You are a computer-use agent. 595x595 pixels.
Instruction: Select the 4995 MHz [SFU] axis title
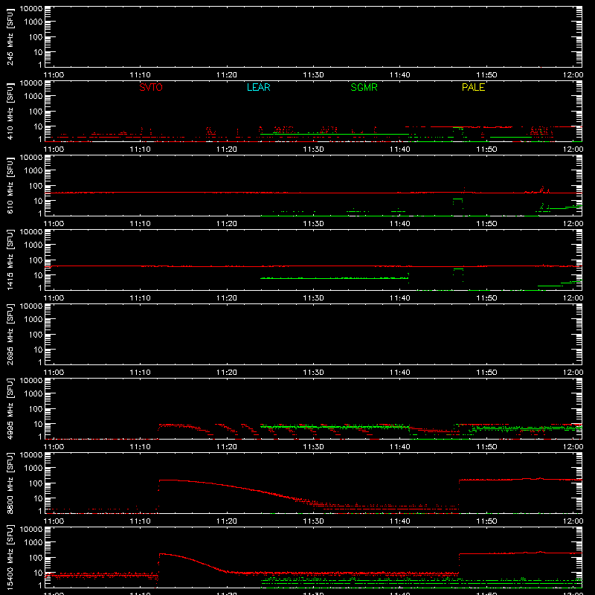tap(10, 408)
